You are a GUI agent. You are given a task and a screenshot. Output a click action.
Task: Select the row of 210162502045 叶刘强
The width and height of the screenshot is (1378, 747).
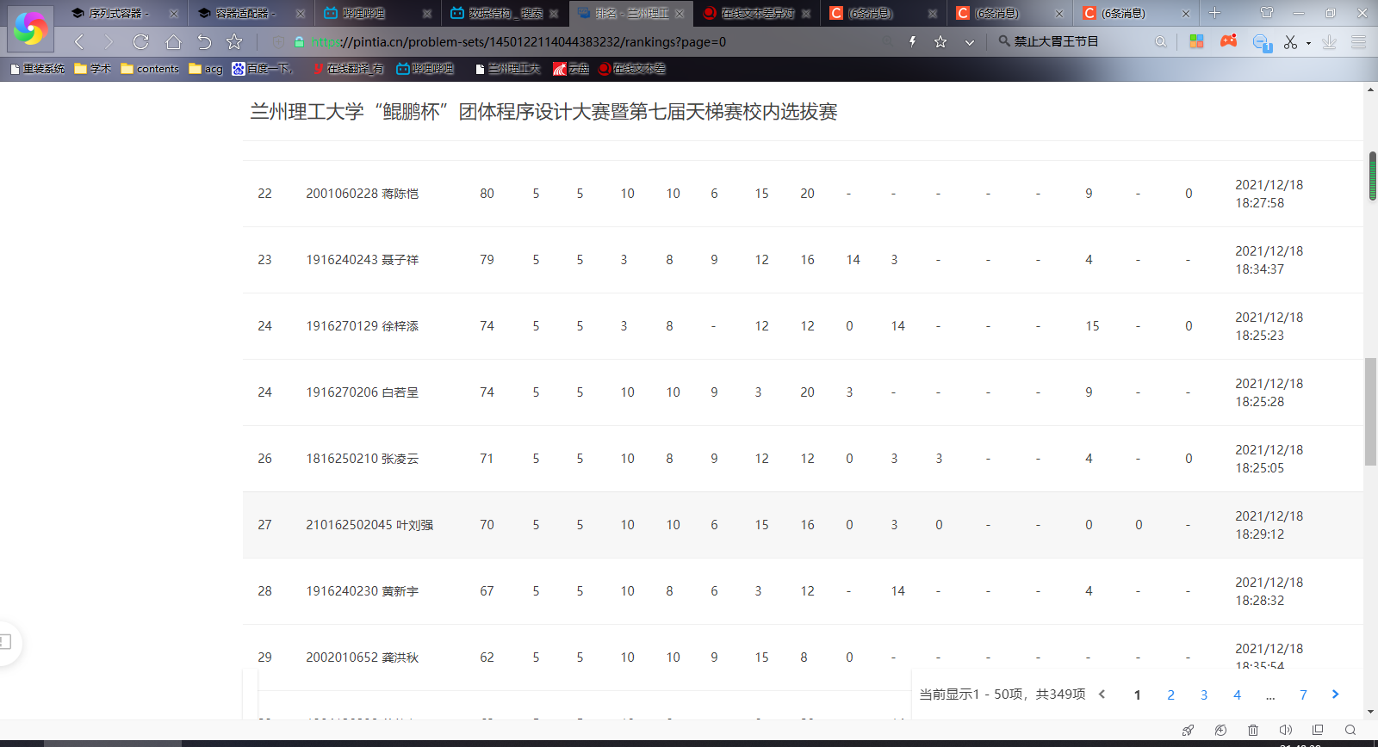coord(803,525)
